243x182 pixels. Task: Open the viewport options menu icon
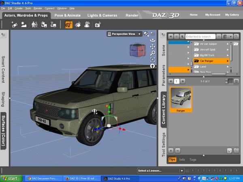click(x=153, y=34)
